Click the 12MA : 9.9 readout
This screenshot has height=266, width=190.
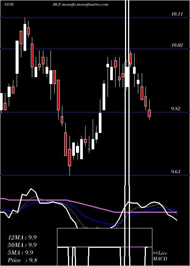coord(22,237)
